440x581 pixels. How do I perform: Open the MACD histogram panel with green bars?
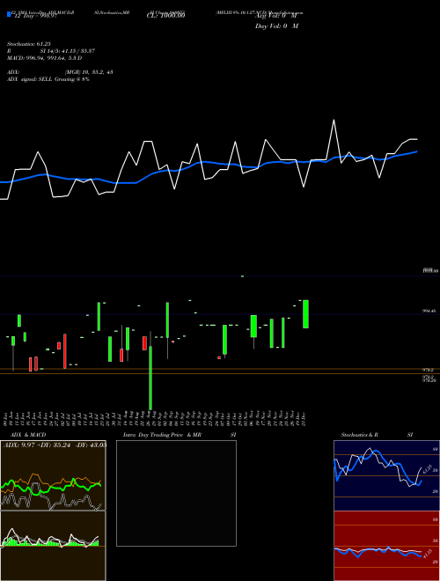click(x=53, y=546)
